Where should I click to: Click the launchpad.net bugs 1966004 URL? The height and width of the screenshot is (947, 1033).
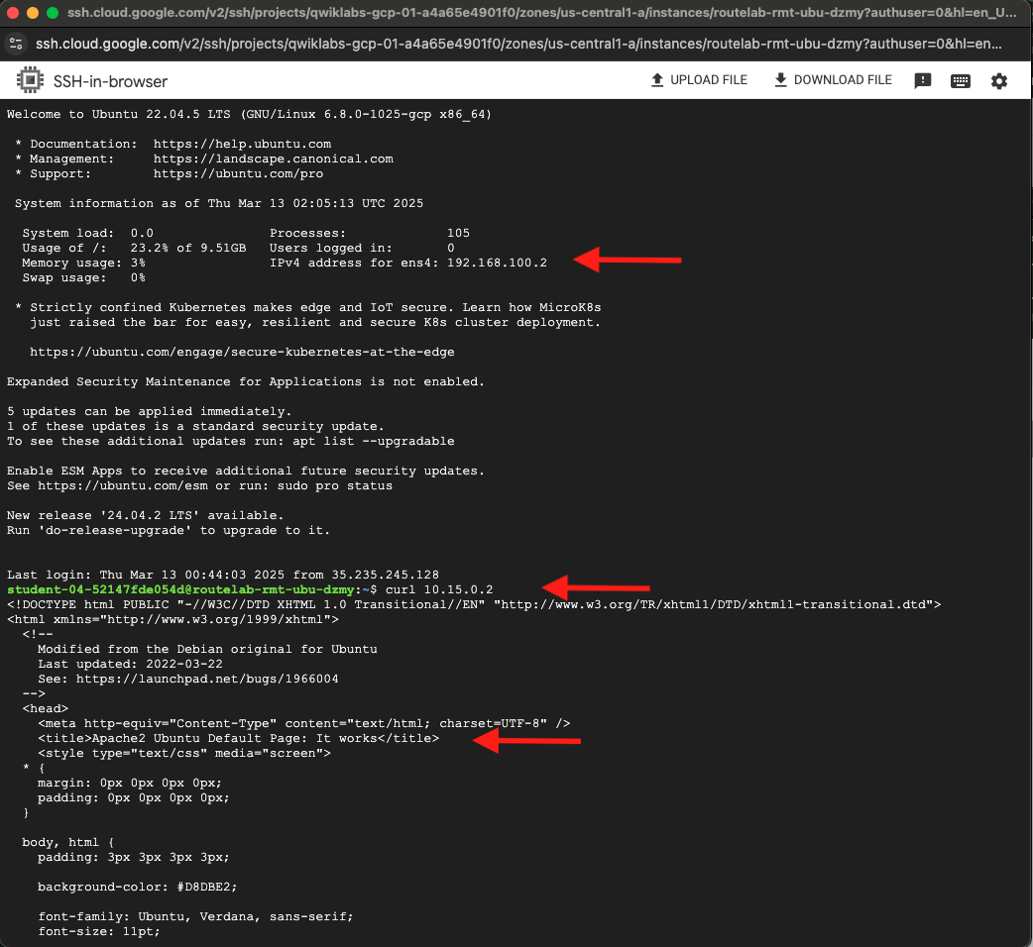207,680
